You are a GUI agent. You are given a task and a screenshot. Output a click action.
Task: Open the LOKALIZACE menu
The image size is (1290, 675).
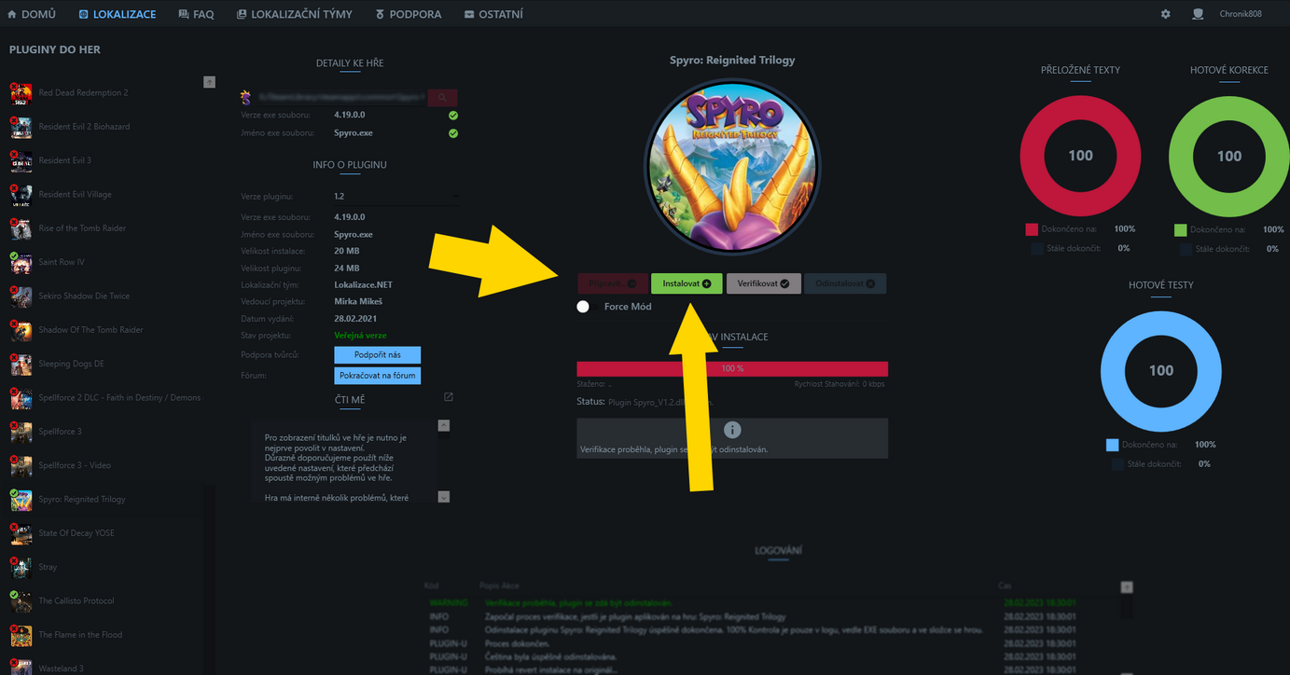(x=118, y=14)
